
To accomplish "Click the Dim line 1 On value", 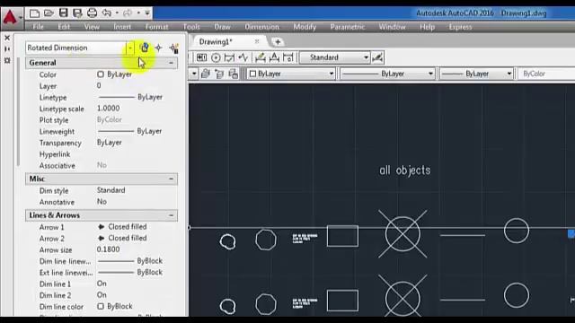I will point(102,284).
